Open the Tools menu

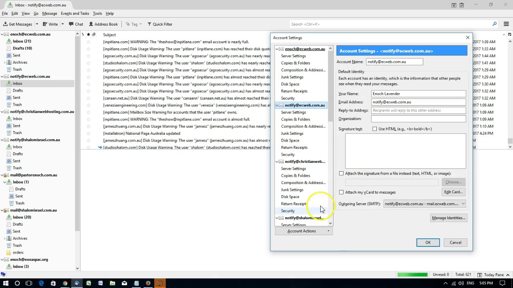(97, 13)
